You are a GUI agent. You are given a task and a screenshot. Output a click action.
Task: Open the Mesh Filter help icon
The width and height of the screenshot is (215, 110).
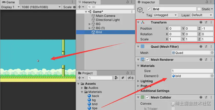tap(201, 46)
